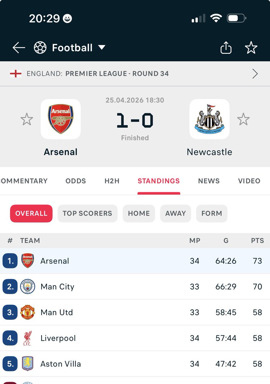
Task: Tap the Newcastle crest in match header
Action: coord(210,119)
